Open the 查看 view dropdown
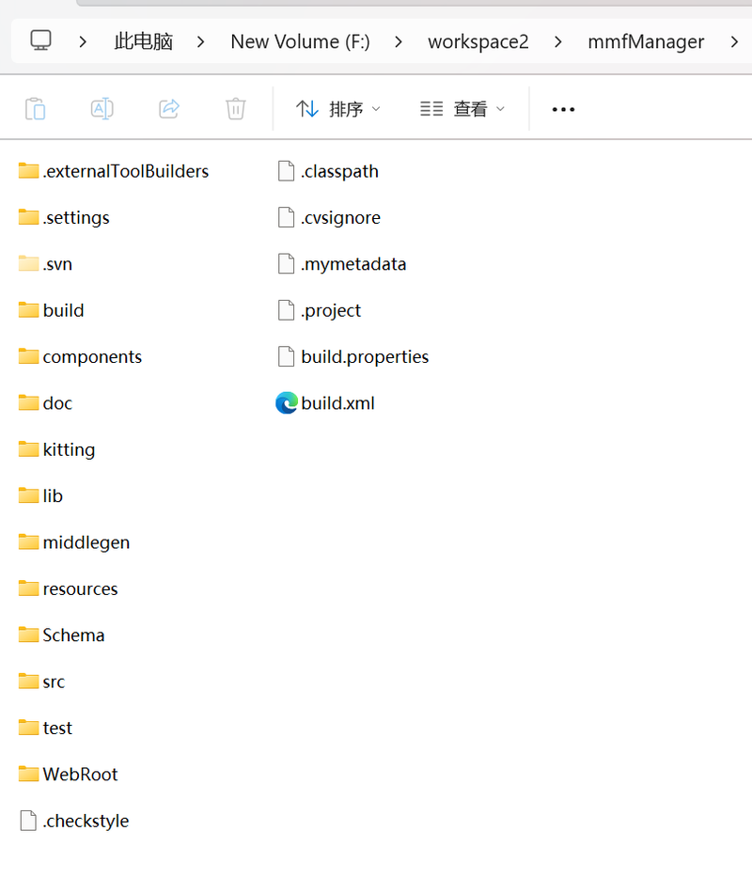The width and height of the screenshot is (752, 878). click(x=462, y=109)
